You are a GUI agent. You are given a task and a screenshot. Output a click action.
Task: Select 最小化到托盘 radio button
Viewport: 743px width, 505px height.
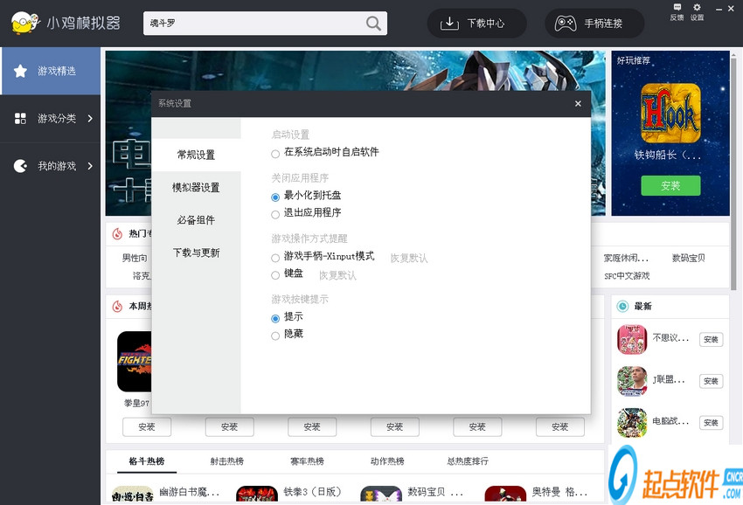(275, 197)
